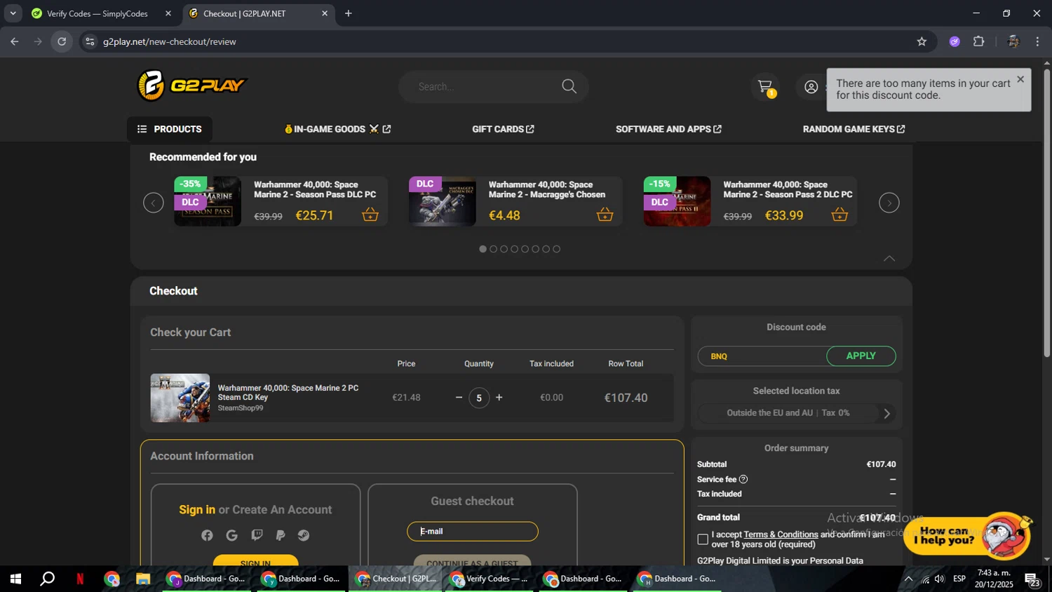The height and width of the screenshot is (592, 1052).
Task: Open the user account icon
Action: tap(811, 87)
